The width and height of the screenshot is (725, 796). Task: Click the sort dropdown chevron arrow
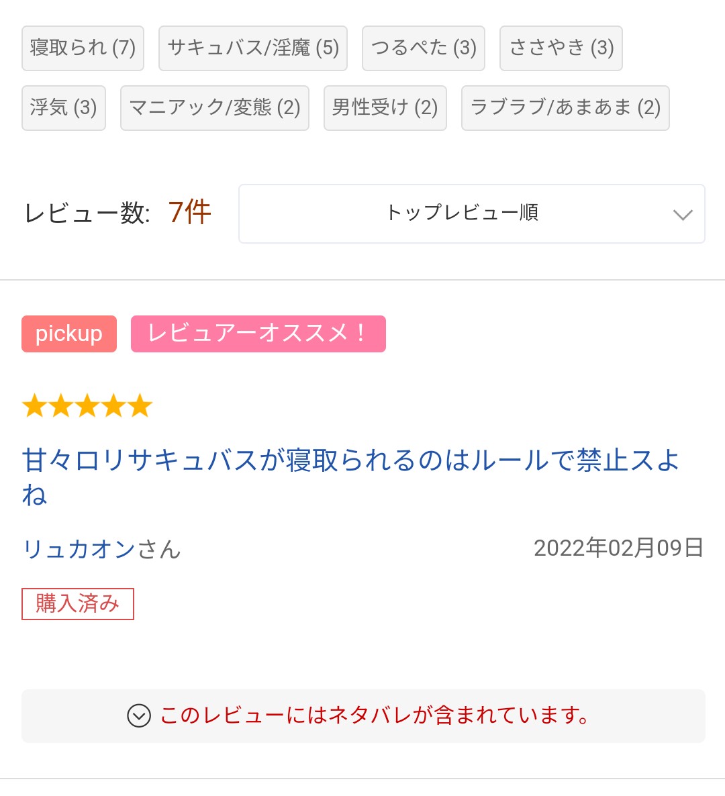(682, 215)
